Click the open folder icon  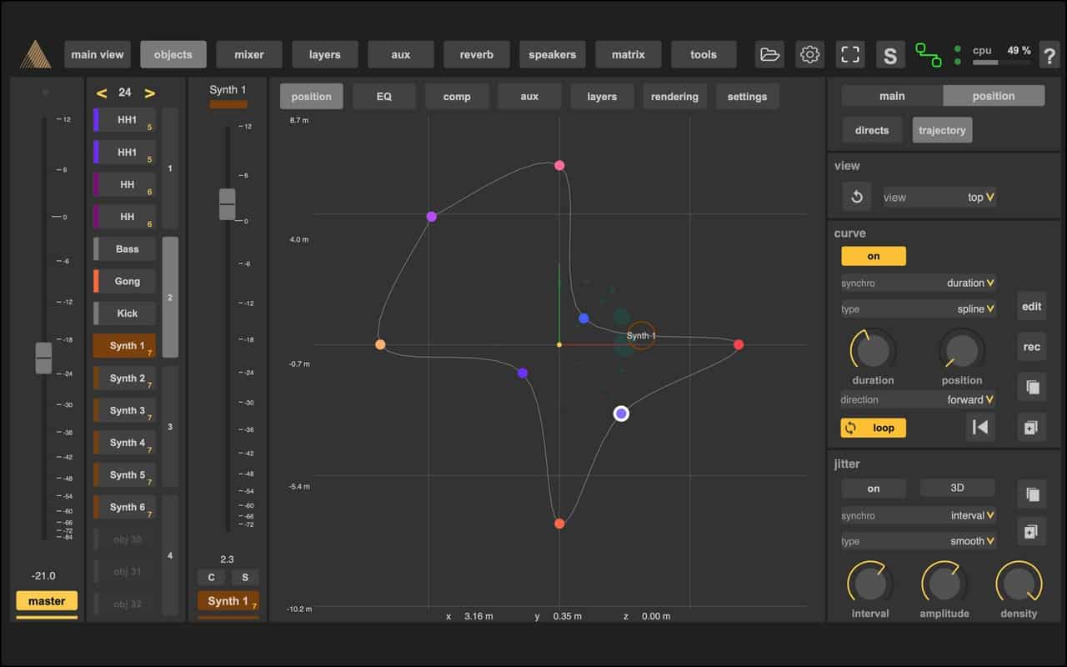coord(769,55)
